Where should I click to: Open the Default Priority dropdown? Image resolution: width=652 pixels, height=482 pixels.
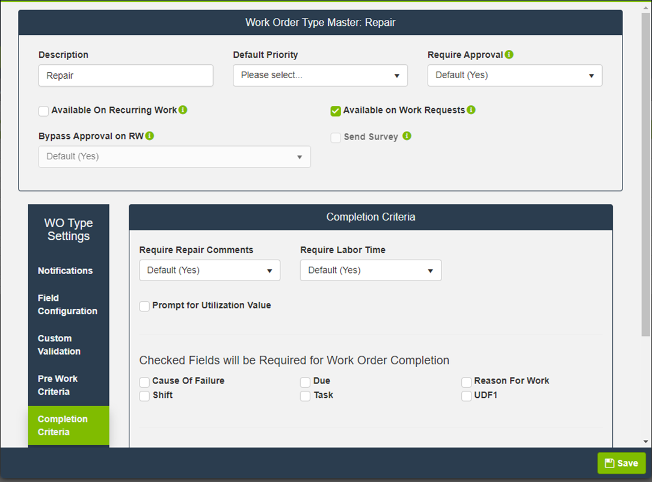(x=320, y=76)
